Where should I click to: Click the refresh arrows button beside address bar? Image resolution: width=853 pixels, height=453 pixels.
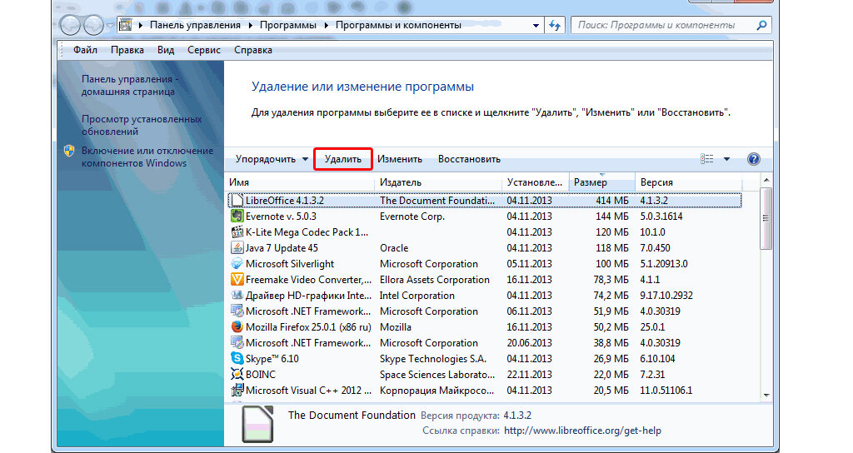(555, 25)
